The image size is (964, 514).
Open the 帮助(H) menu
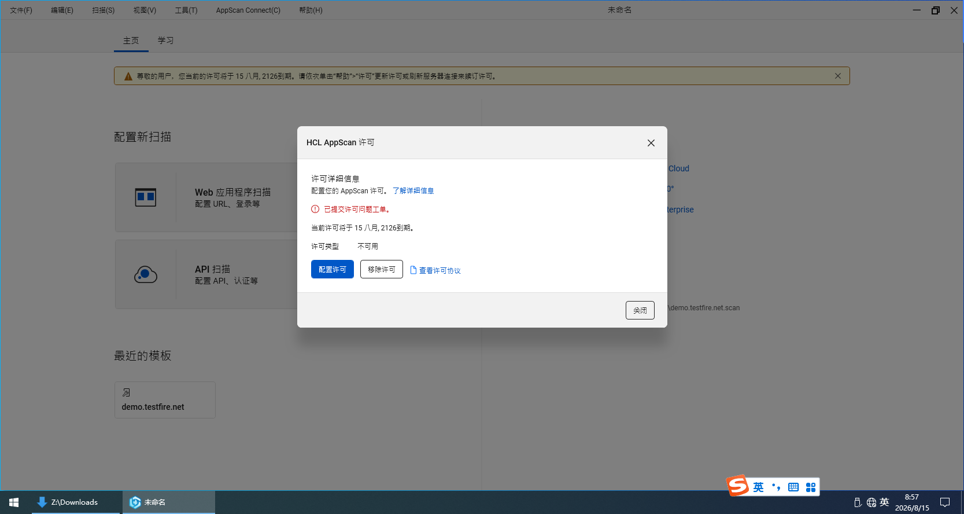coord(311,10)
